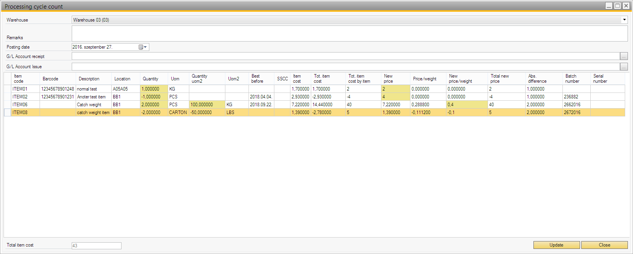633x254 pixels.
Task: Expand the Warehouse 03 dropdown
Action: [624, 20]
